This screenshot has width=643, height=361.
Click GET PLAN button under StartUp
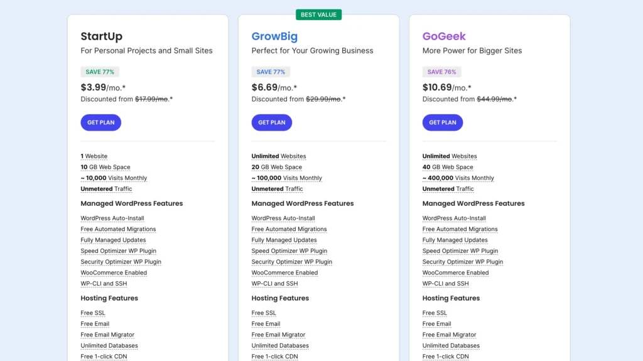click(100, 122)
